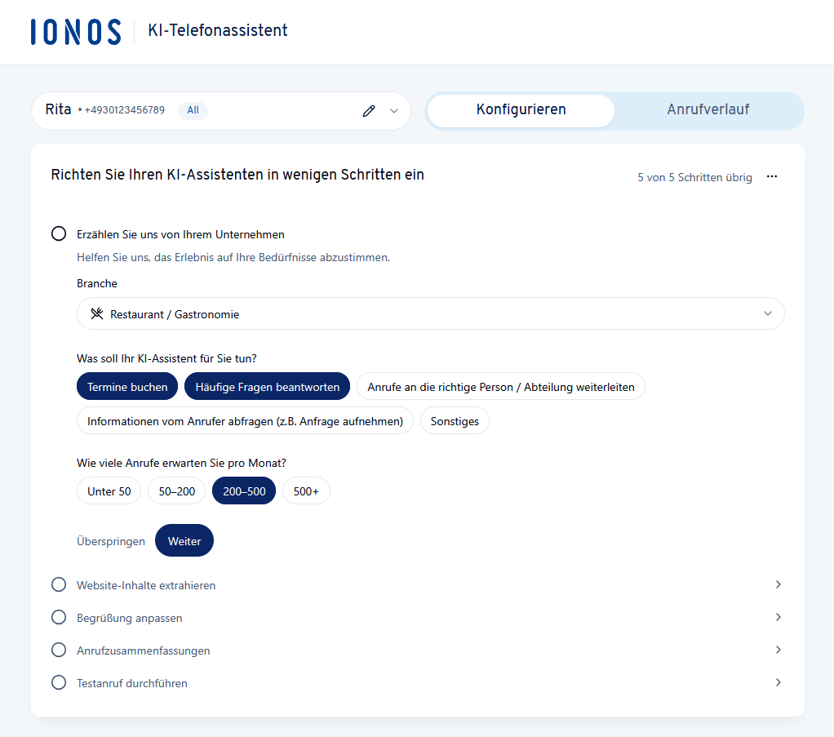Screen dimensions: 834x737
Task: Click the 'Überspringen' link
Action: click(111, 540)
